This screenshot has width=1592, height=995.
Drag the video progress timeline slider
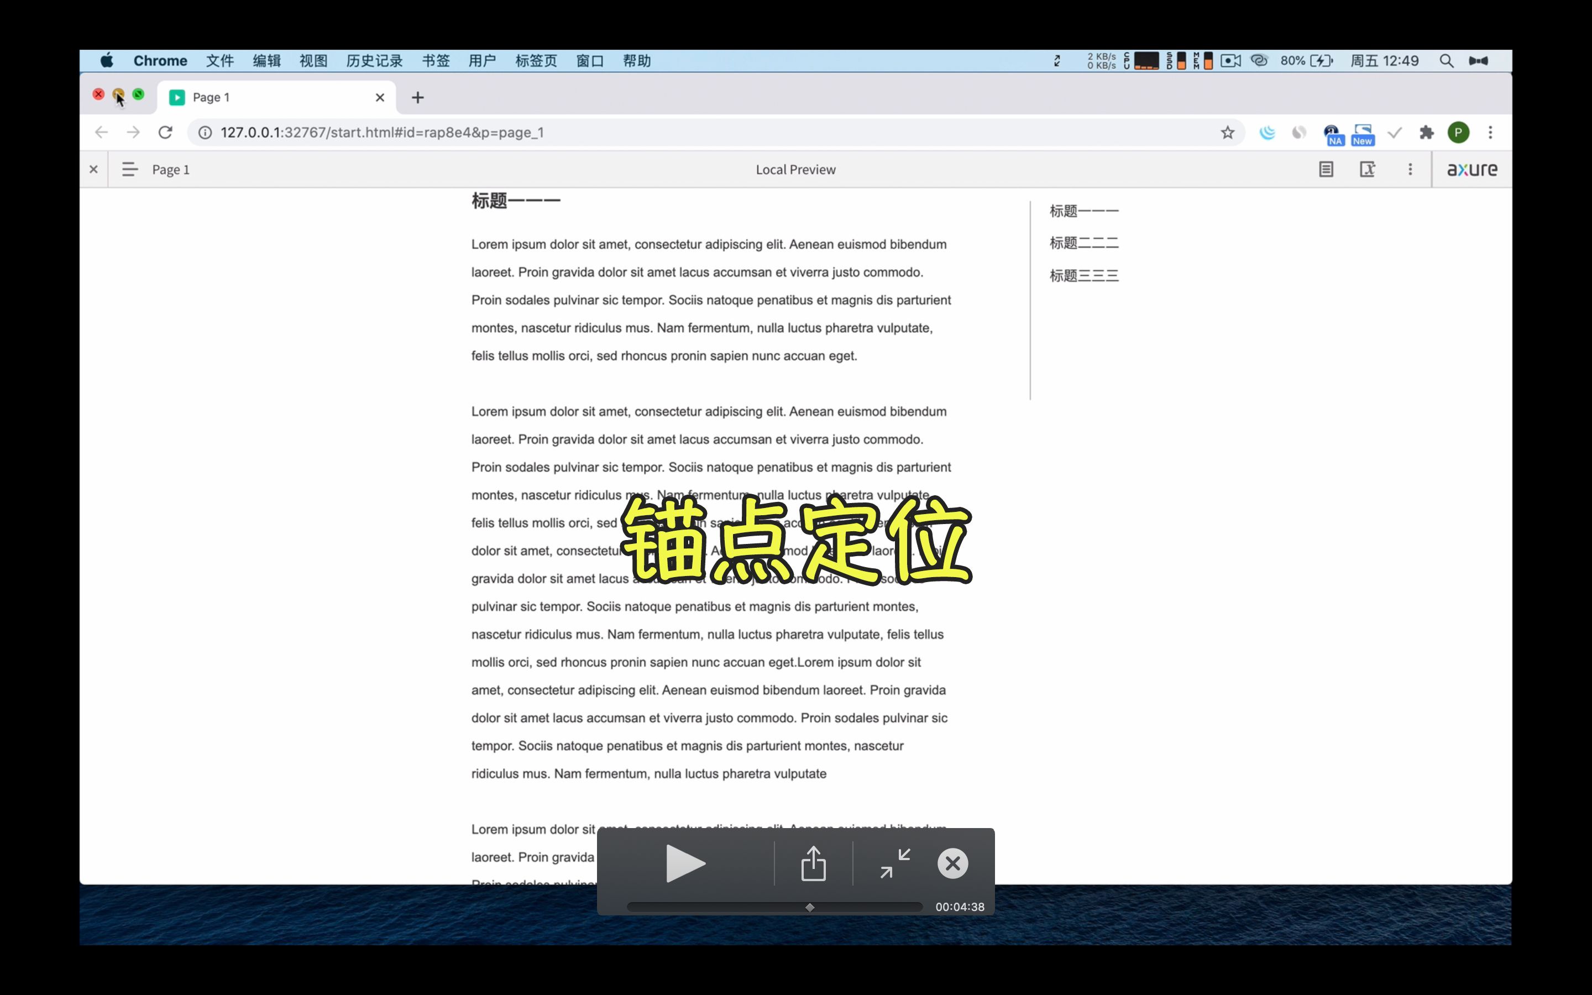coord(810,907)
